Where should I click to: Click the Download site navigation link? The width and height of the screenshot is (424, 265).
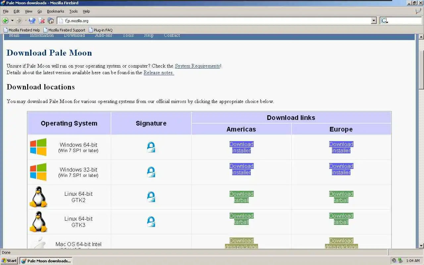(x=75, y=35)
